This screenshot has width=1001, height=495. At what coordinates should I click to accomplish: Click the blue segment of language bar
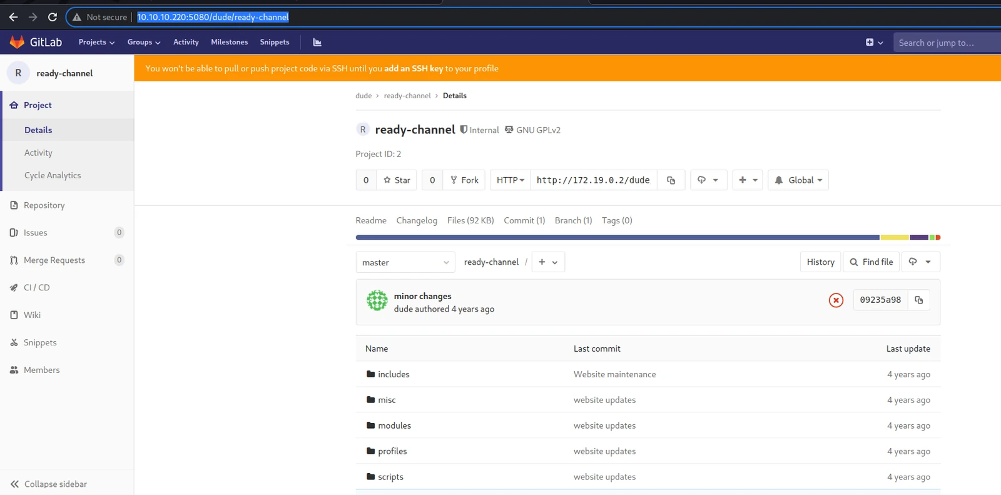(x=617, y=237)
